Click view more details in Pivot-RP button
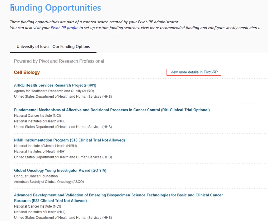Image resolution: width=268 pixels, height=221 pixels. [194, 72]
